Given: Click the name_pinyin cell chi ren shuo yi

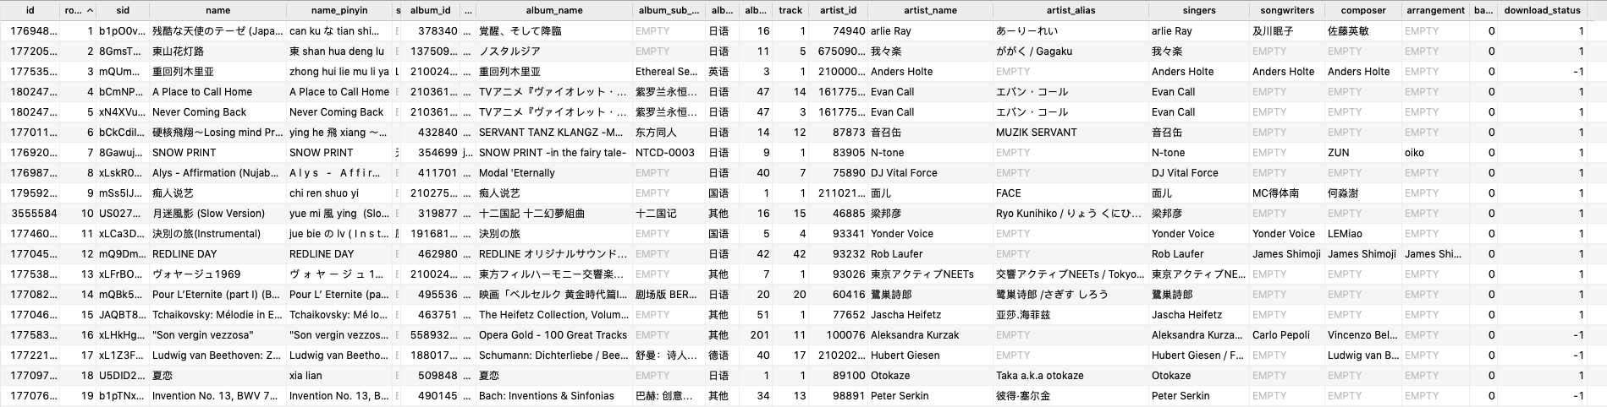Looking at the screenshot, I should coord(323,193).
